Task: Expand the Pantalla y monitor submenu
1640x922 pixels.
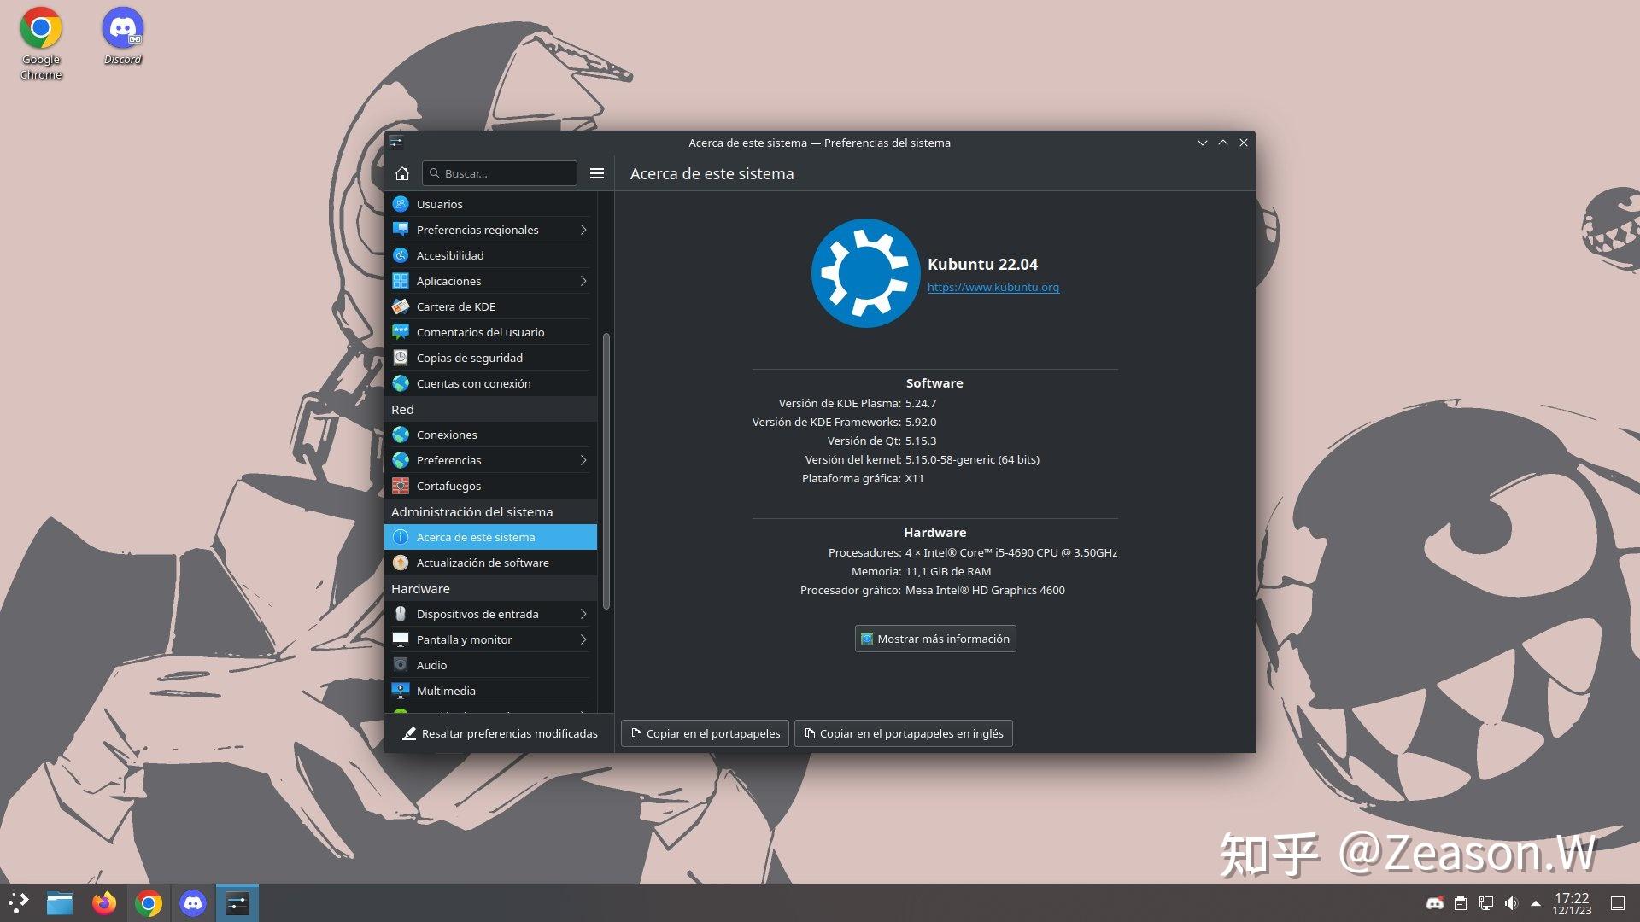Action: pyautogui.click(x=583, y=639)
